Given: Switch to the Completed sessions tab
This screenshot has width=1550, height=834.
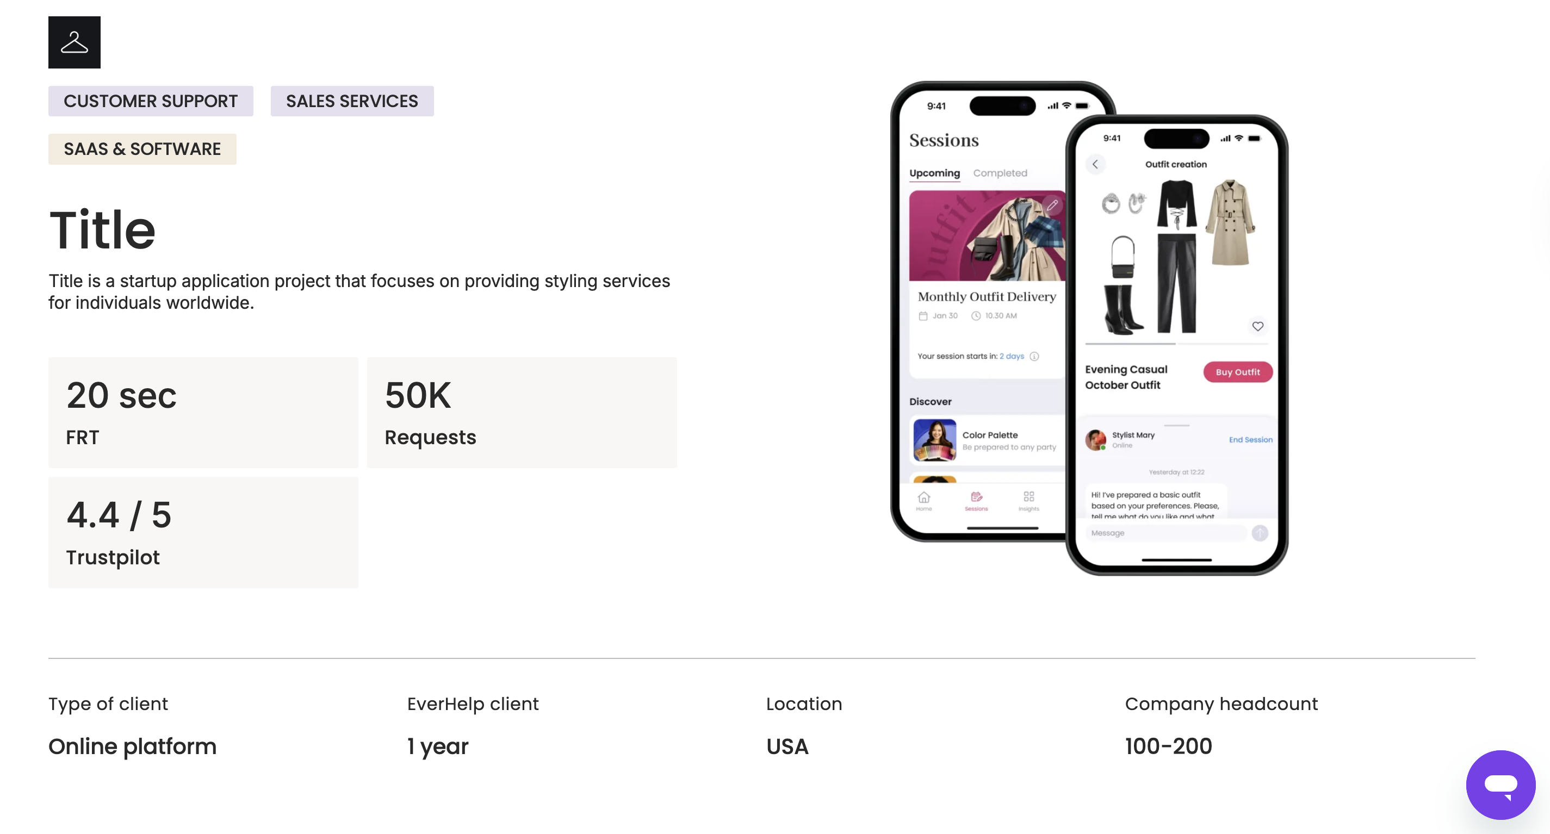Looking at the screenshot, I should (1000, 173).
